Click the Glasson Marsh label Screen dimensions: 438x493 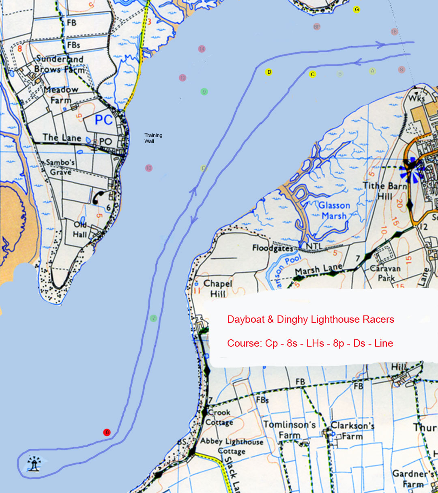pos(334,210)
